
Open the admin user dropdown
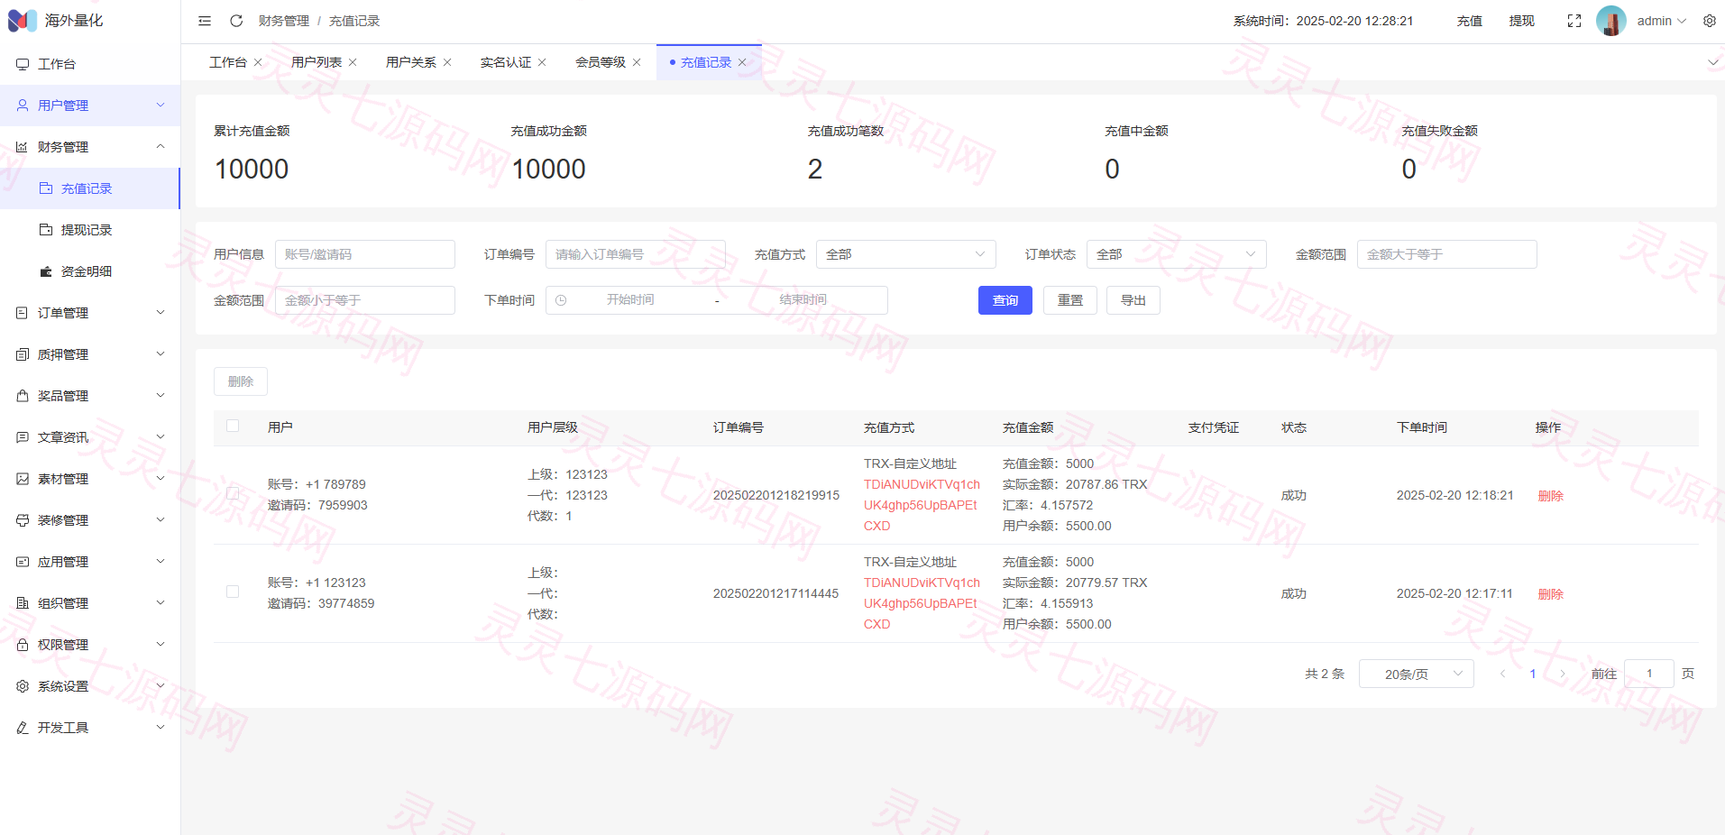point(1661,21)
